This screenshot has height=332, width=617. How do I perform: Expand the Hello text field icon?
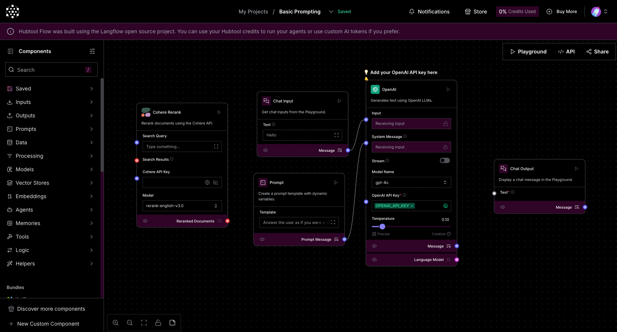[x=336, y=135]
